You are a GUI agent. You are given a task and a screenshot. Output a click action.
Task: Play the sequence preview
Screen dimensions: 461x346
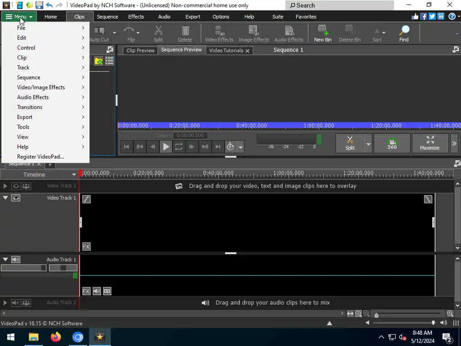[x=166, y=146]
